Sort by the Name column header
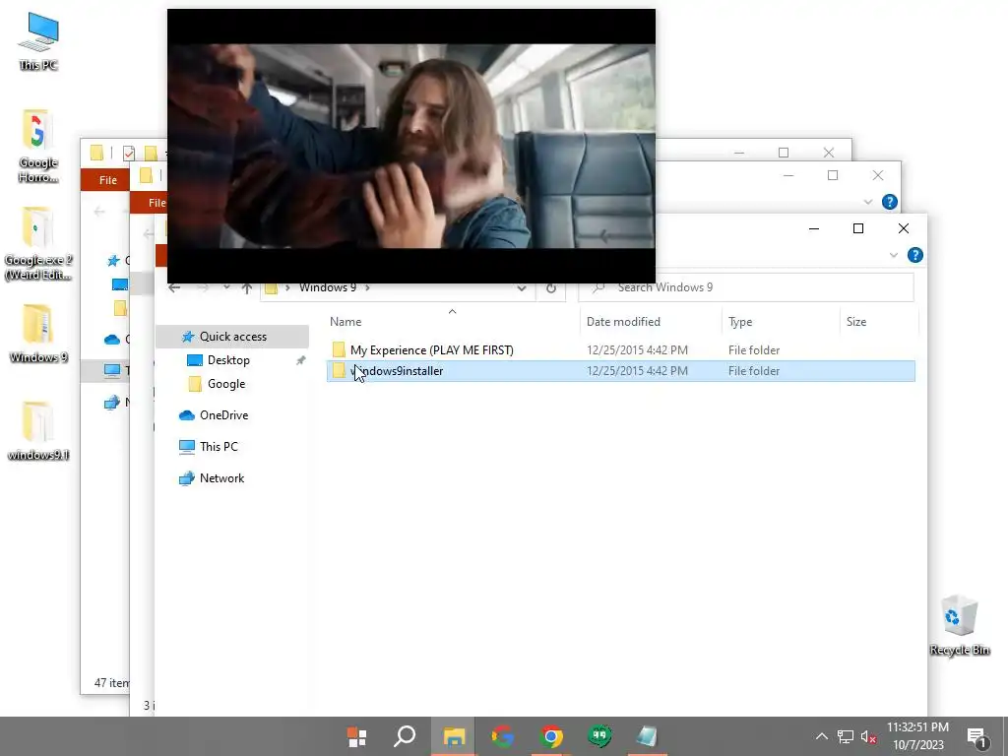The width and height of the screenshot is (1008, 756). (453, 322)
